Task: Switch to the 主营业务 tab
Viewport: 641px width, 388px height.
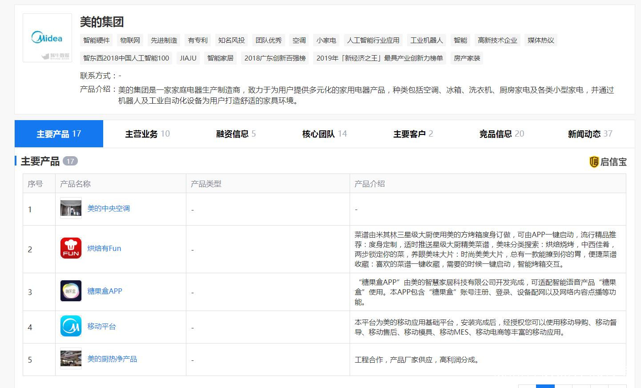Action: click(x=147, y=134)
